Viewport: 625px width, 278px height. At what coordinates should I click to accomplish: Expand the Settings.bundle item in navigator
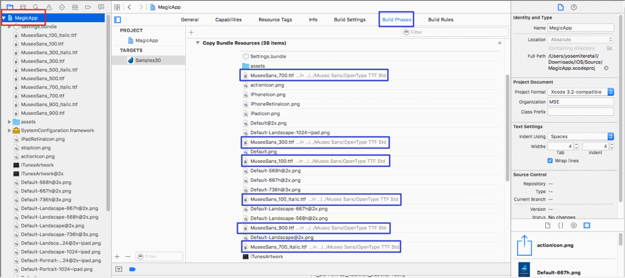point(10,27)
